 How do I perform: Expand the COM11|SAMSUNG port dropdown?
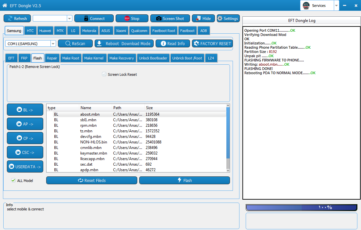click(x=53, y=43)
